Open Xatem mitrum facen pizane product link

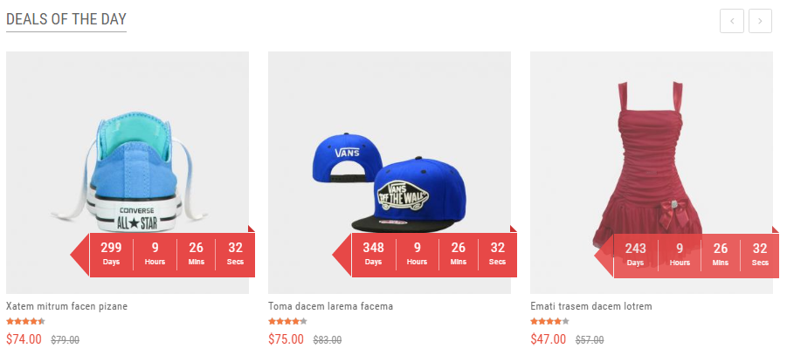coord(66,306)
